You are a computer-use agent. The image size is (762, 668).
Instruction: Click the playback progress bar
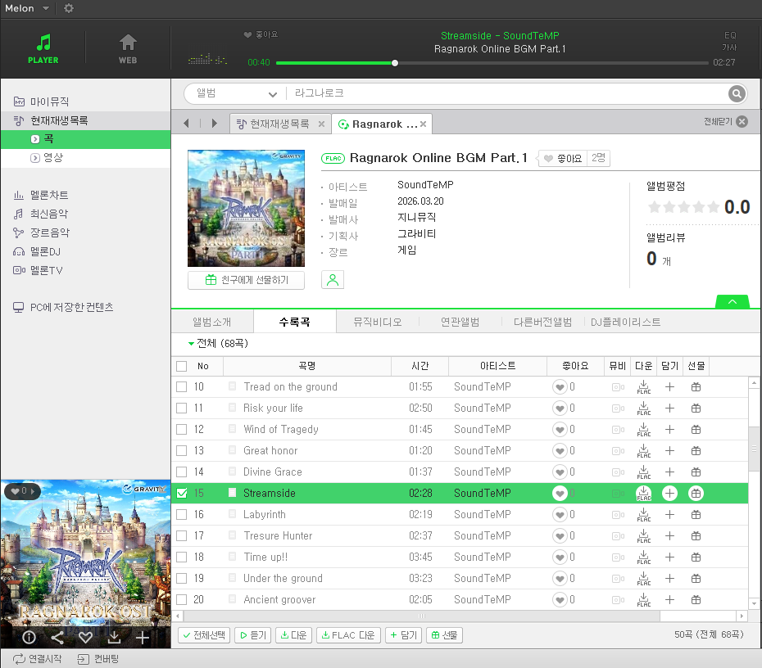492,63
